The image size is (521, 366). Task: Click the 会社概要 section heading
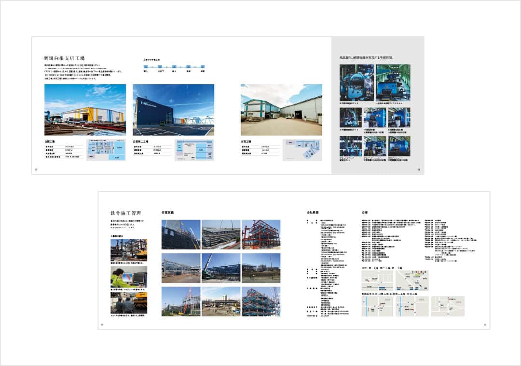(313, 212)
